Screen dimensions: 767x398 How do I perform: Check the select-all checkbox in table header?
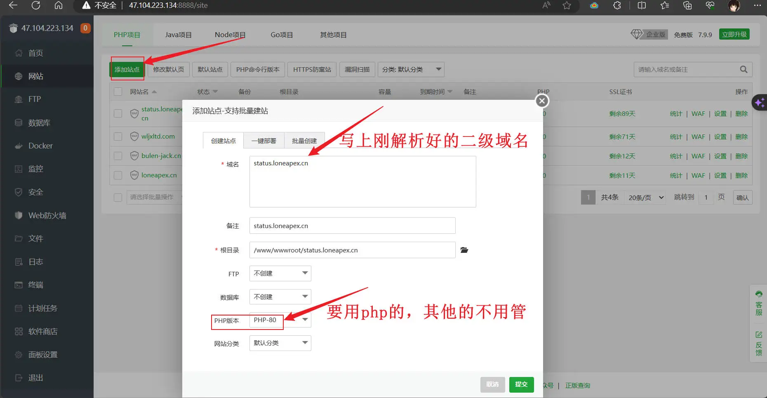(x=118, y=92)
